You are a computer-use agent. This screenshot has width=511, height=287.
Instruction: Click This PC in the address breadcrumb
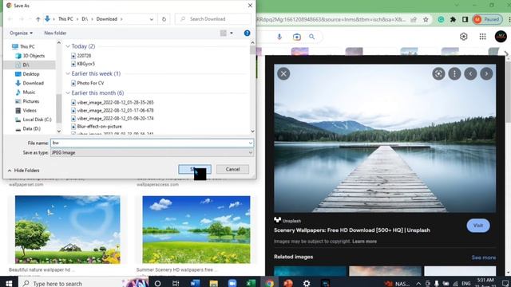65,19
